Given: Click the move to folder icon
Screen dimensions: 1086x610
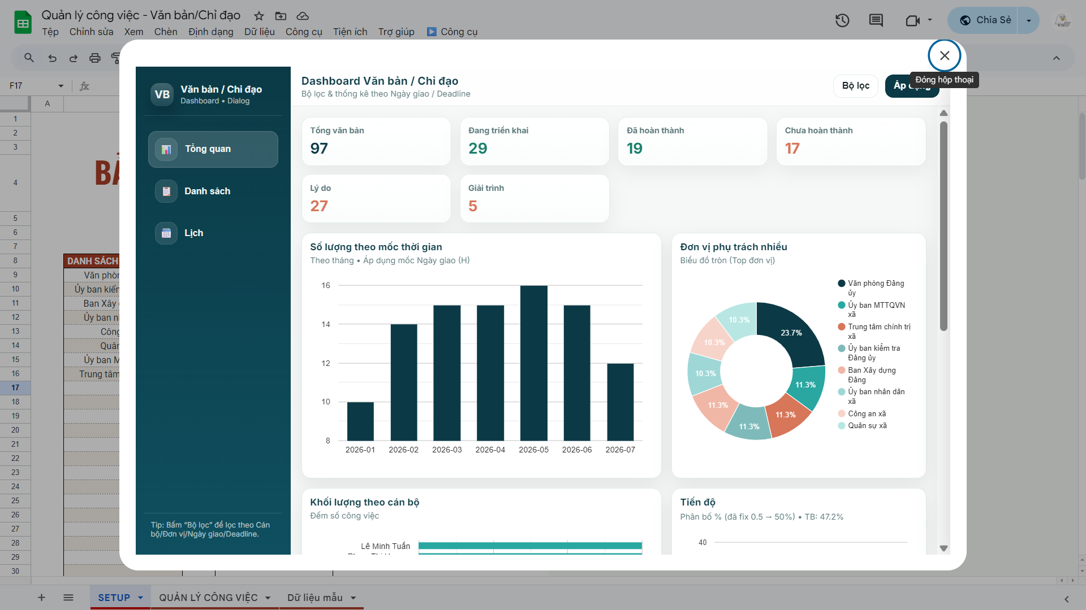Looking at the screenshot, I should point(281,16).
